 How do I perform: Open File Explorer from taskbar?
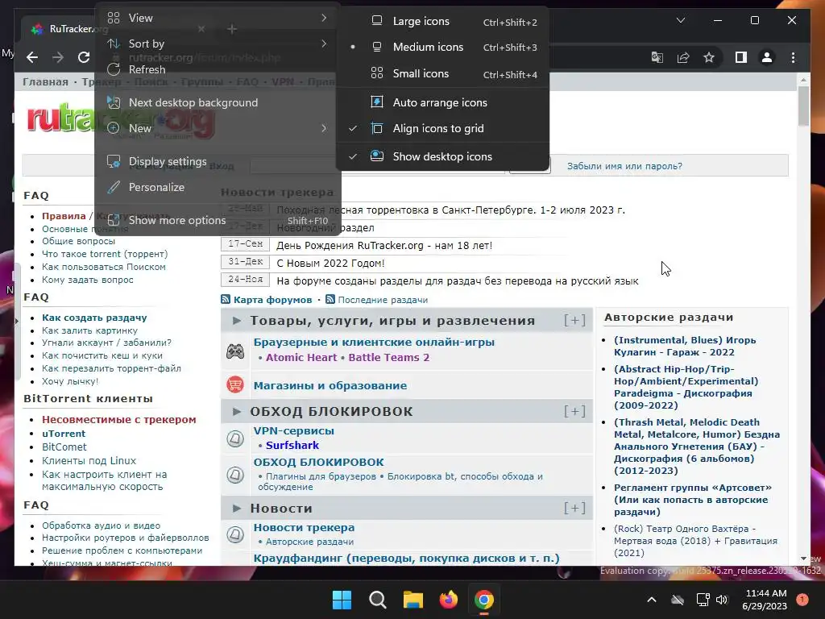(x=413, y=600)
